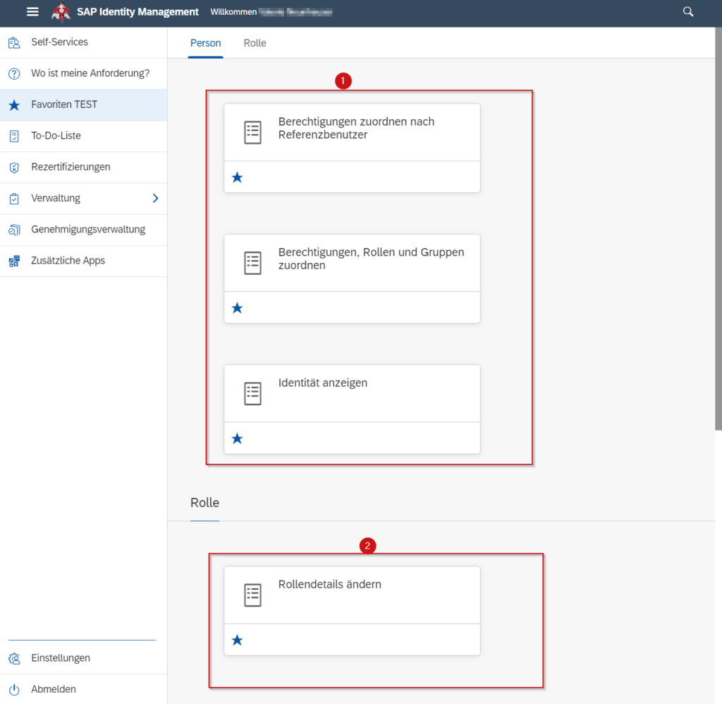Click the Favoriten TEST star icon in sidebar
Viewport: 722px width, 704px height.
click(14, 105)
